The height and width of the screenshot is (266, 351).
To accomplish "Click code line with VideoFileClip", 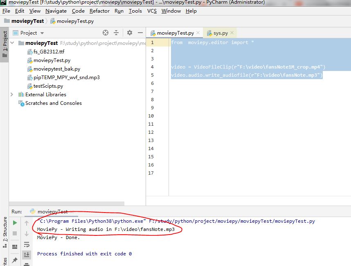I will [x=248, y=67].
